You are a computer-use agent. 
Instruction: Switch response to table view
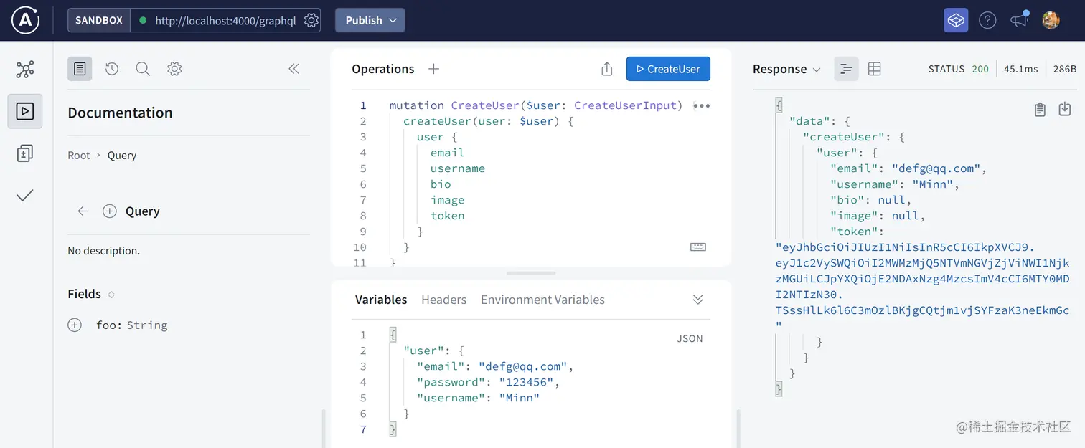click(x=874, y=69)
